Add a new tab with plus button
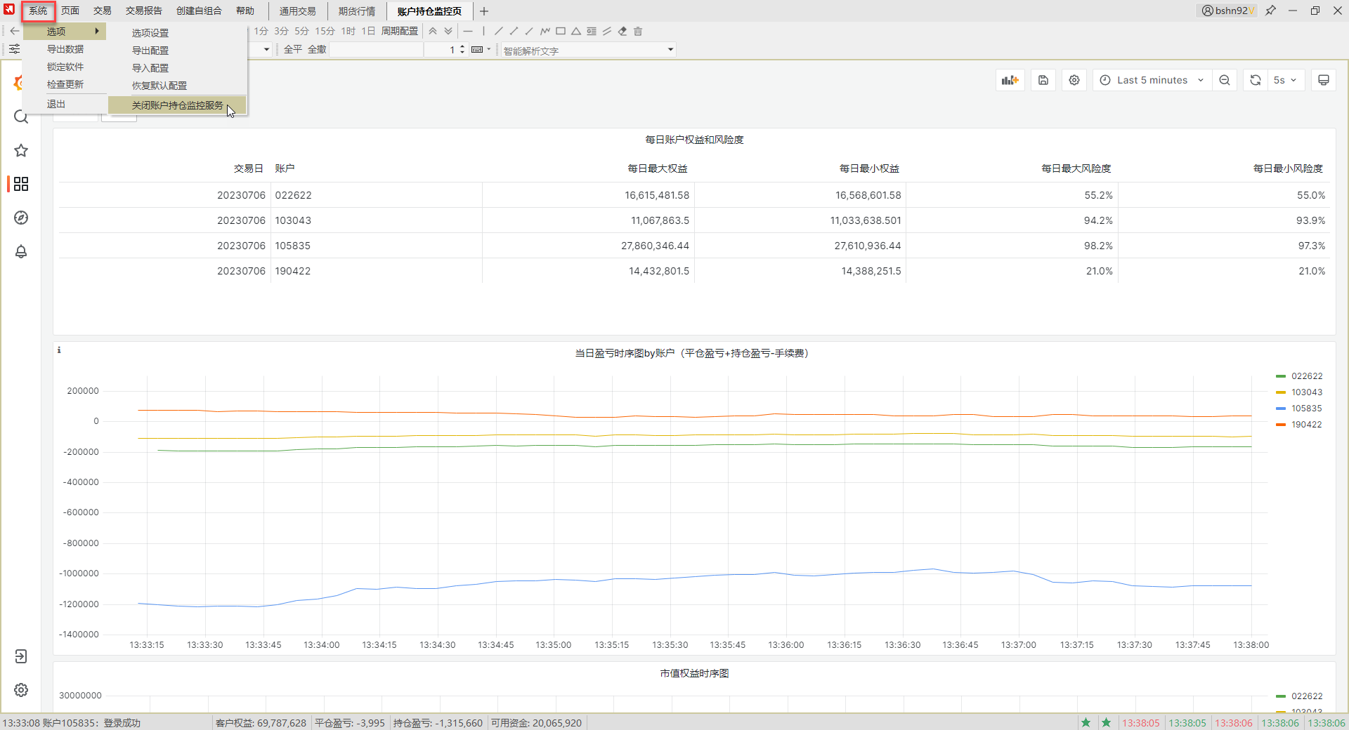 (484, 11)
